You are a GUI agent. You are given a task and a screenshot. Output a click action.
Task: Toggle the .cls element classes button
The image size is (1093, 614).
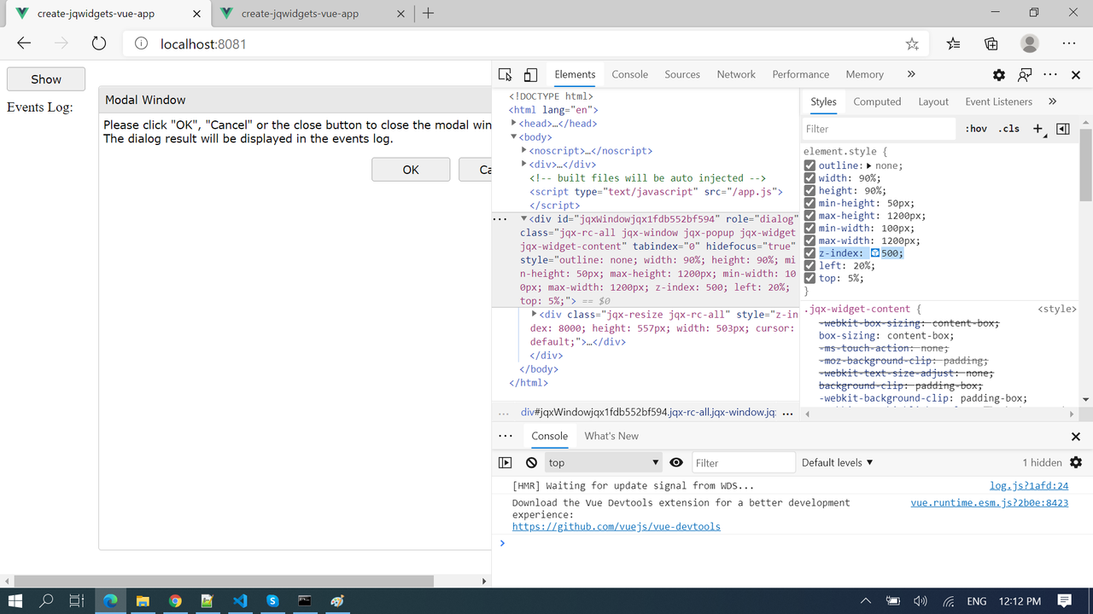click(1009, 129)
